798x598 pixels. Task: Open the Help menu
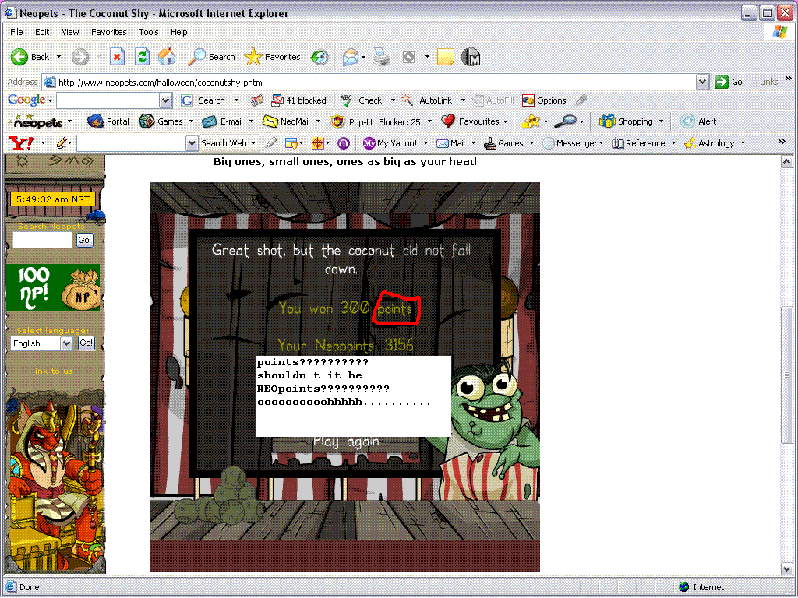point(178,32)
